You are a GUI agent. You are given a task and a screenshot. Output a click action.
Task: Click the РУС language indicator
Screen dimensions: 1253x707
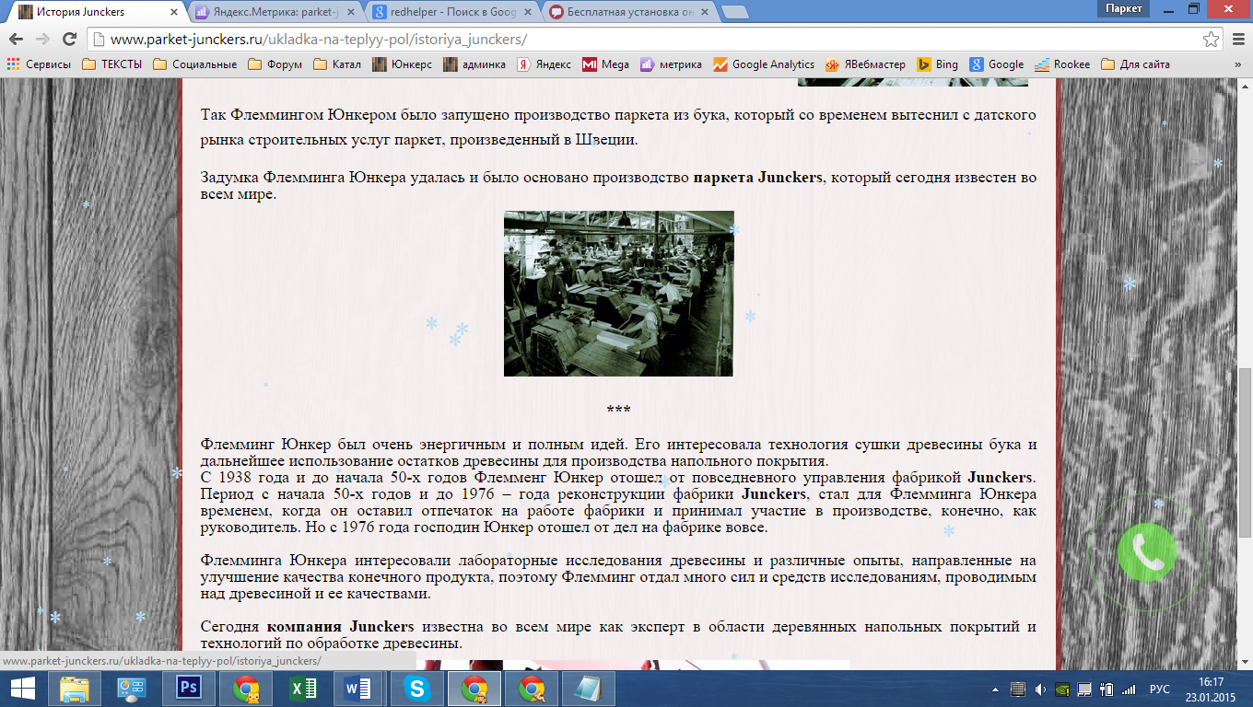click(1160, 690)
